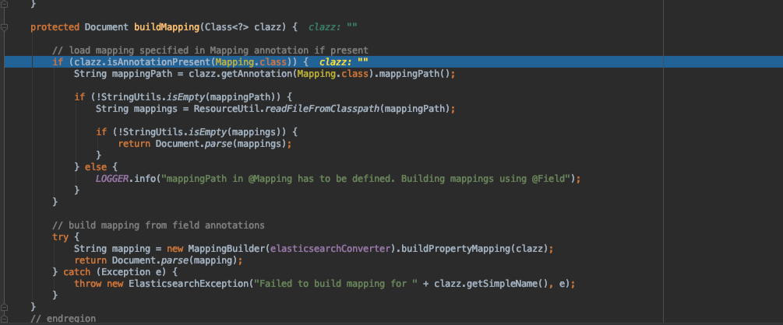Image resolution: width=783 pixels, height=325 pixels.
Task: Click isEmpty in the isEmpty(mappings) check
Action: (x=209, y=132)
